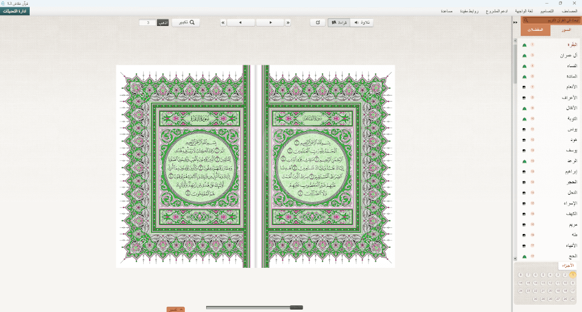The height and width of the screenshot is (312, 582).
Task: Click the Kaaba icon beside طه
Action: click(x=524, y=235)
